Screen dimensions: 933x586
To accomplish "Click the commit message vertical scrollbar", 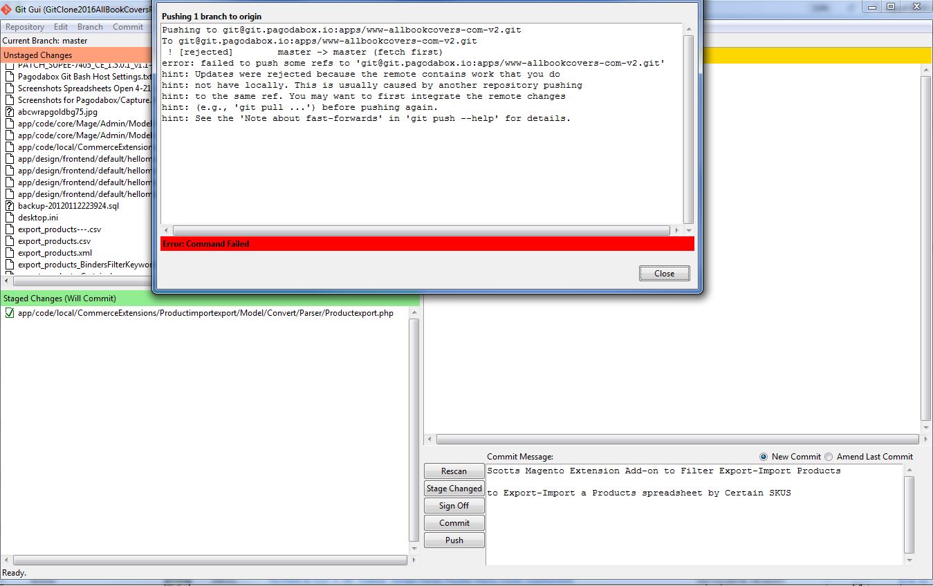I will [909, 514].
